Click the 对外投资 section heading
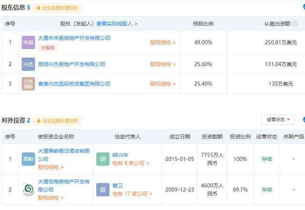The height and width of the screenshot is (210, 305). 13,120
